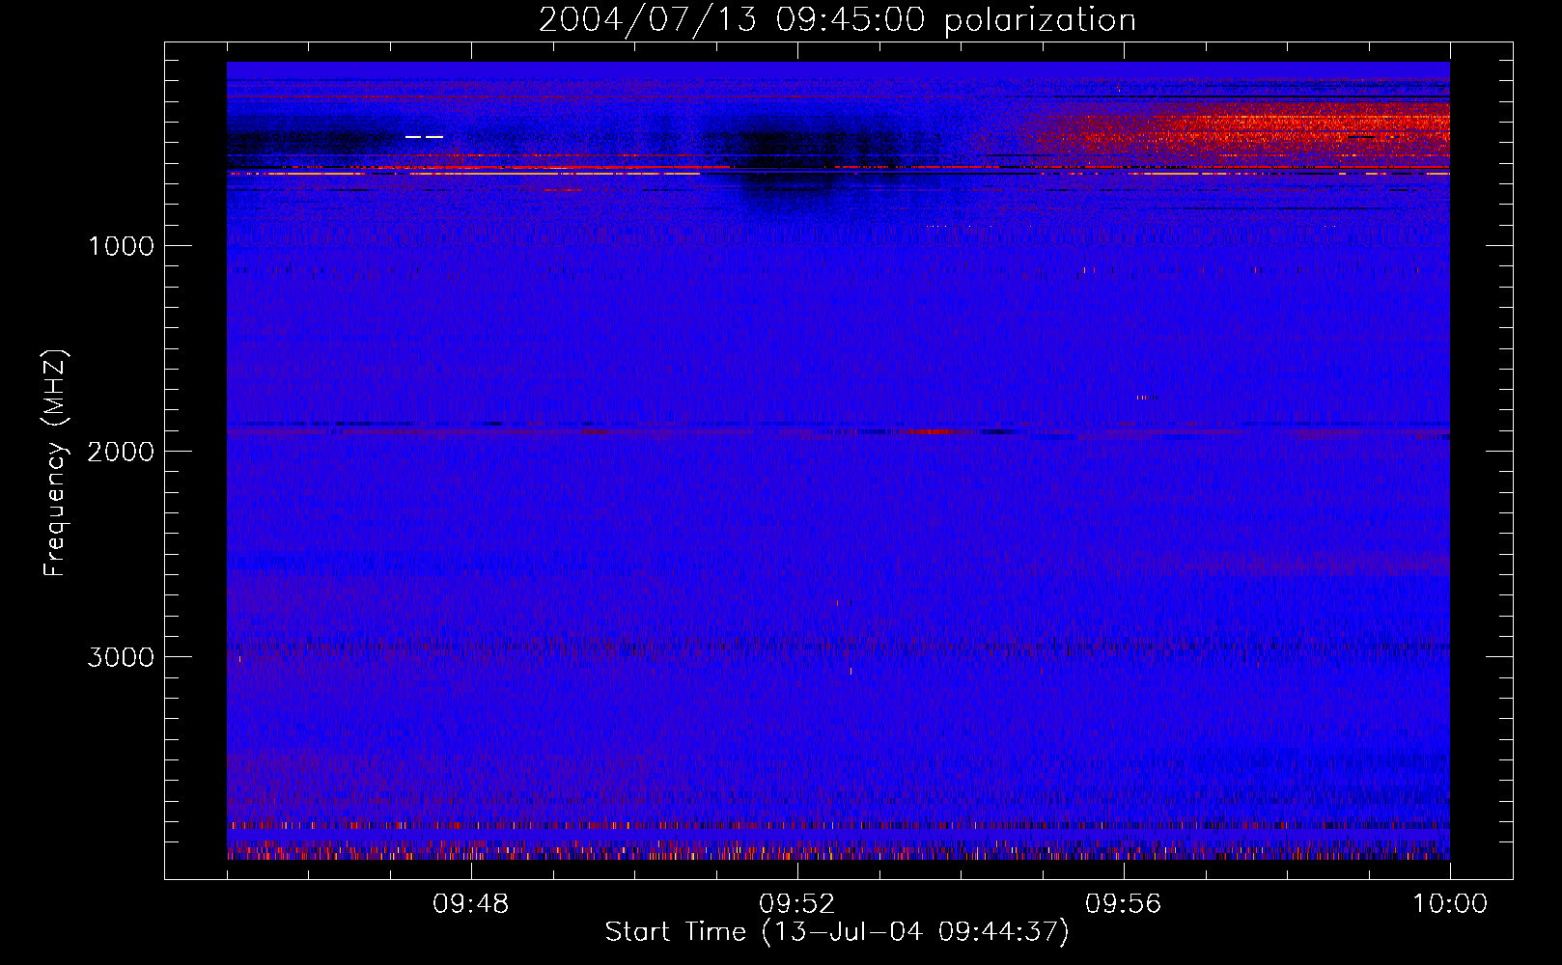Click the 10:00 time tick label

point(1450,904)
